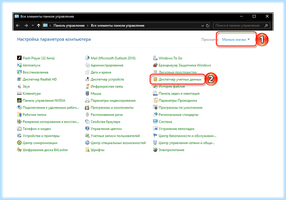Click the Рабочие папки icon
Image resolution: width=286 pixels, height=200 pixels.
pos(20,114)
